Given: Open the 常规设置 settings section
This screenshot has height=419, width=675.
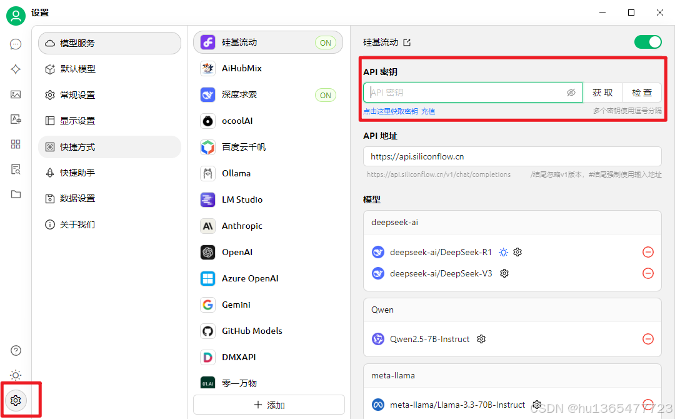Looking at the screenshot, I should pyautogui.click(x=110, y=94).
